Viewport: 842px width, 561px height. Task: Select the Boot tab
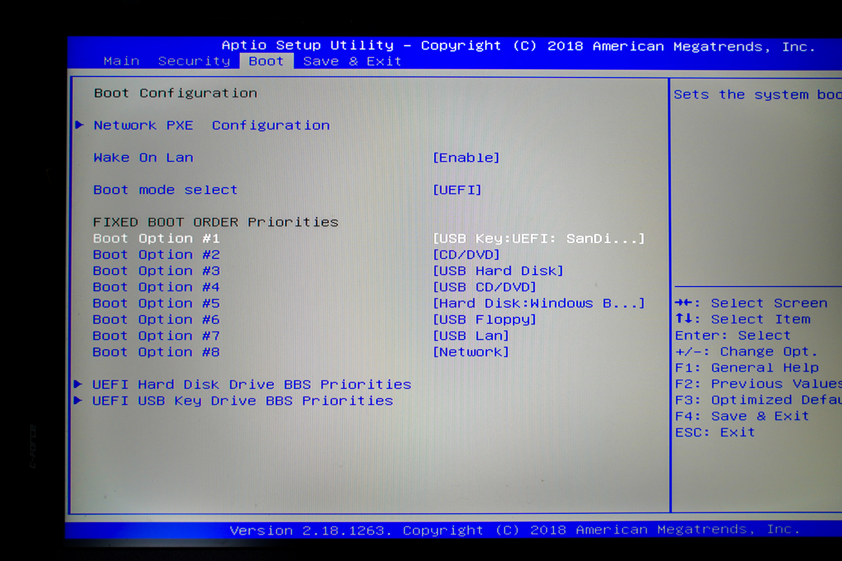(x=266, y=61)
